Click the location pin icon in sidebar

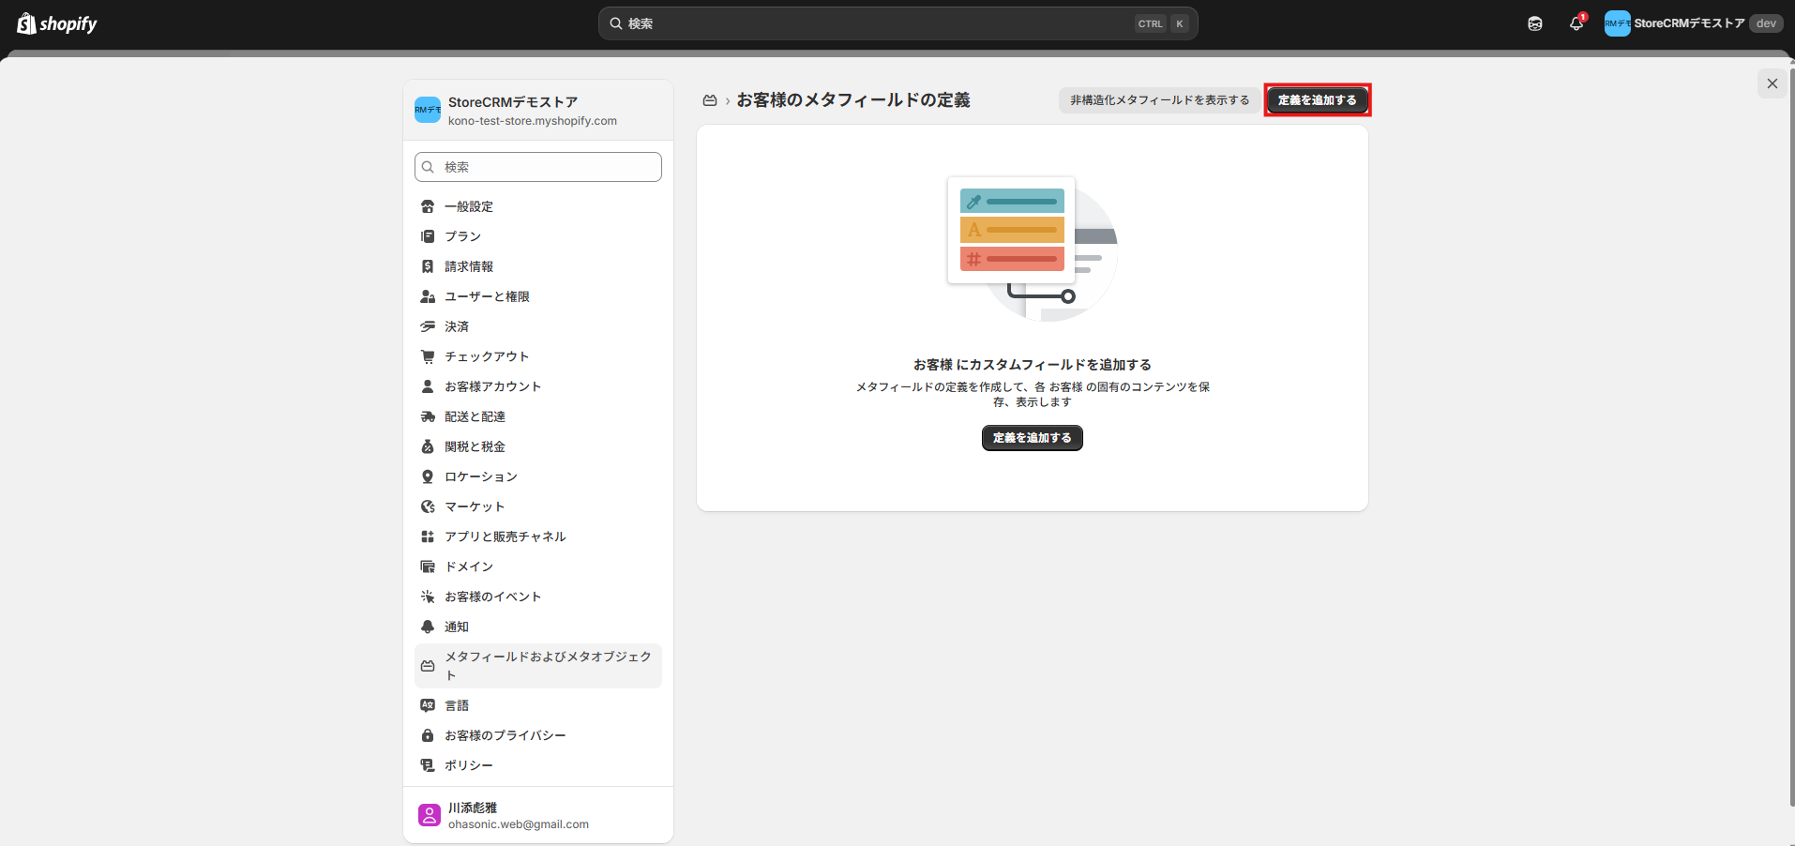(x=428, y=476)
